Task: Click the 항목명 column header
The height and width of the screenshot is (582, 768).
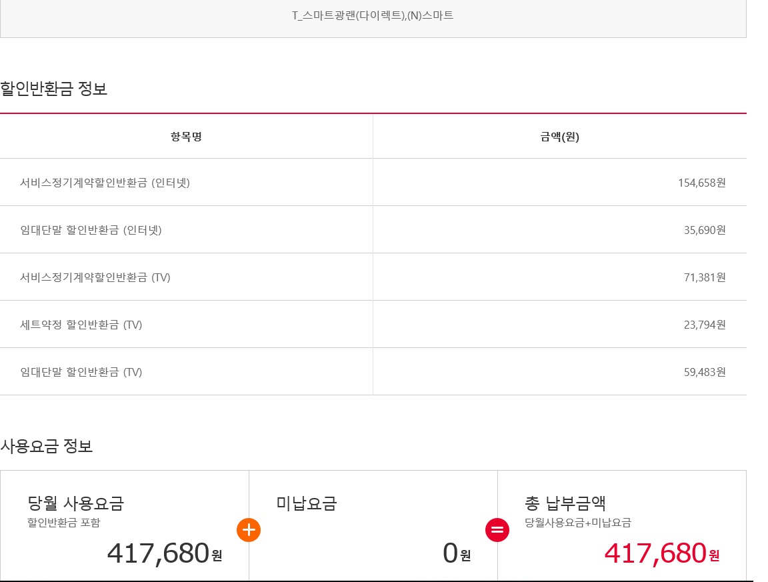Action: [186, 137]
